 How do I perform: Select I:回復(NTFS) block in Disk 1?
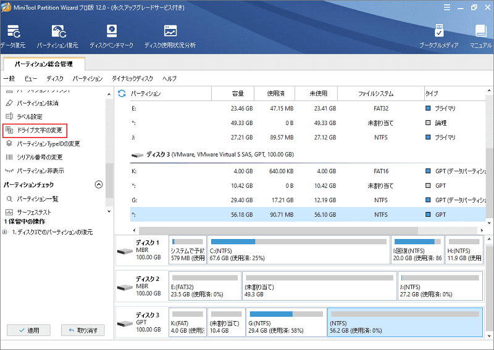coord(417,250)
